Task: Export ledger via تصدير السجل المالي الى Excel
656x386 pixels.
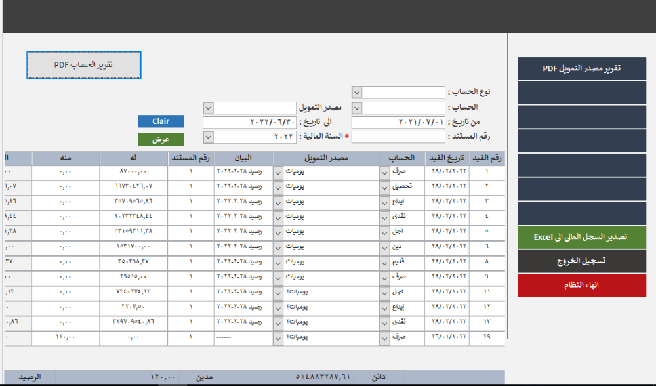Action: (x=581, y=236)
